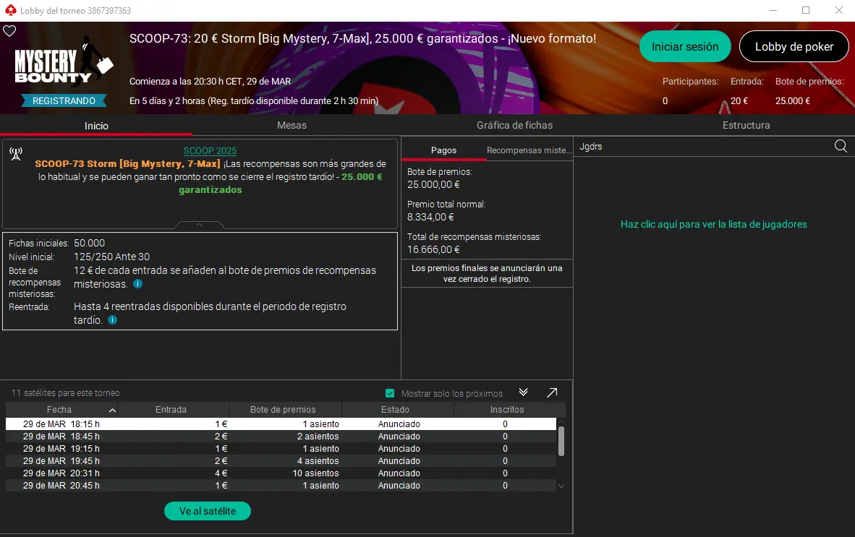855x537 pixels.
Task: Switch to the Inicio tab
Action: tap(96, 126)
